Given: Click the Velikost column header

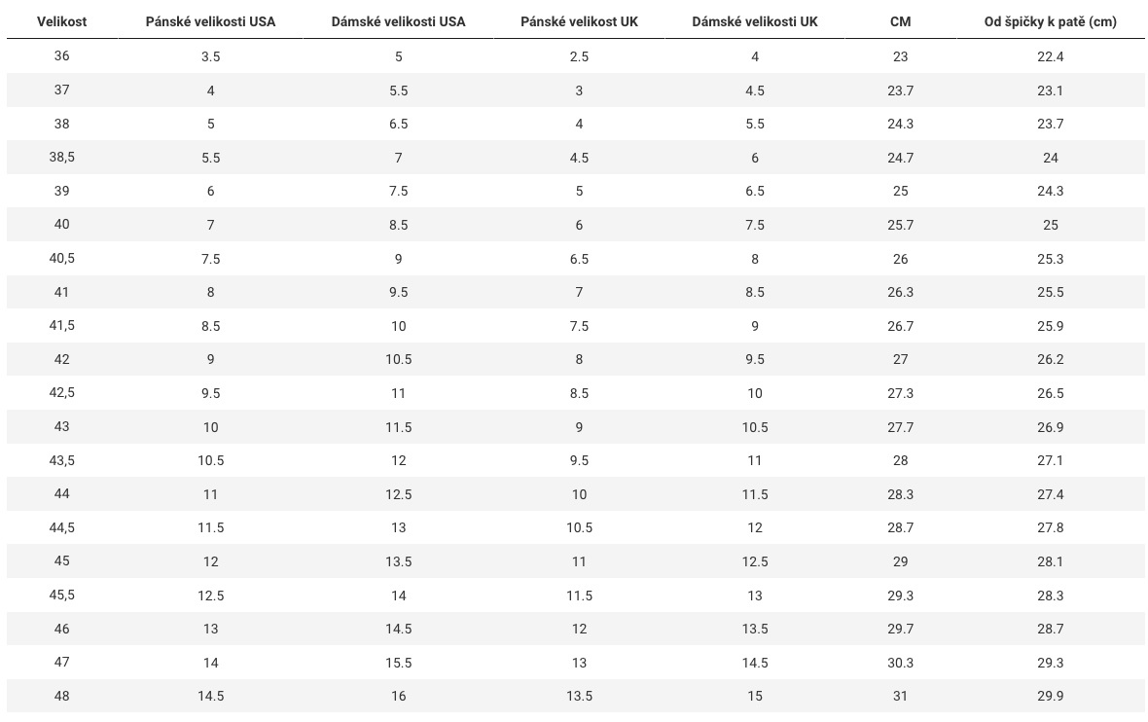Looking at the screenshot, I should pyautogui.click(x=61, y=21).
